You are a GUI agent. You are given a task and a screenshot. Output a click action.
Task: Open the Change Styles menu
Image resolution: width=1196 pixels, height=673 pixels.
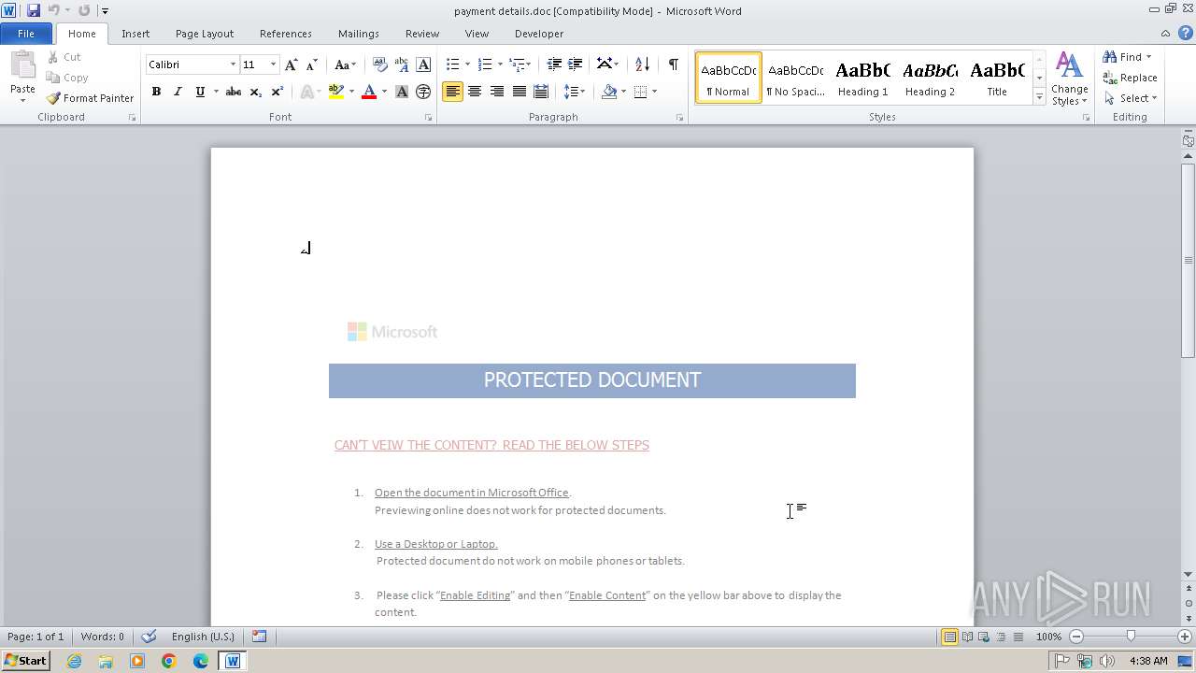click(1069, 79)
